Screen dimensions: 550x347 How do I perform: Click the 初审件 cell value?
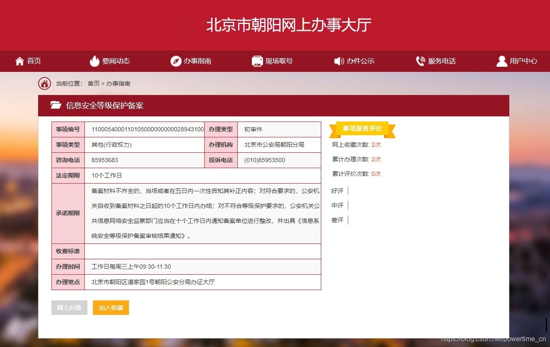coord(253,129)
